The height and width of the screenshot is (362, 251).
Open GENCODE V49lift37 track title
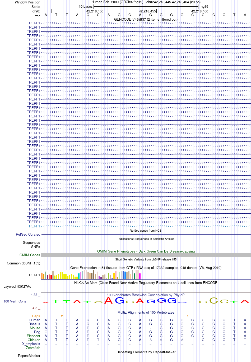click(146, 20)
